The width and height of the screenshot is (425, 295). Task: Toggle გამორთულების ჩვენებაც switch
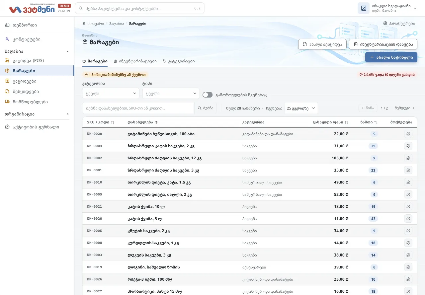pos(208,95)
